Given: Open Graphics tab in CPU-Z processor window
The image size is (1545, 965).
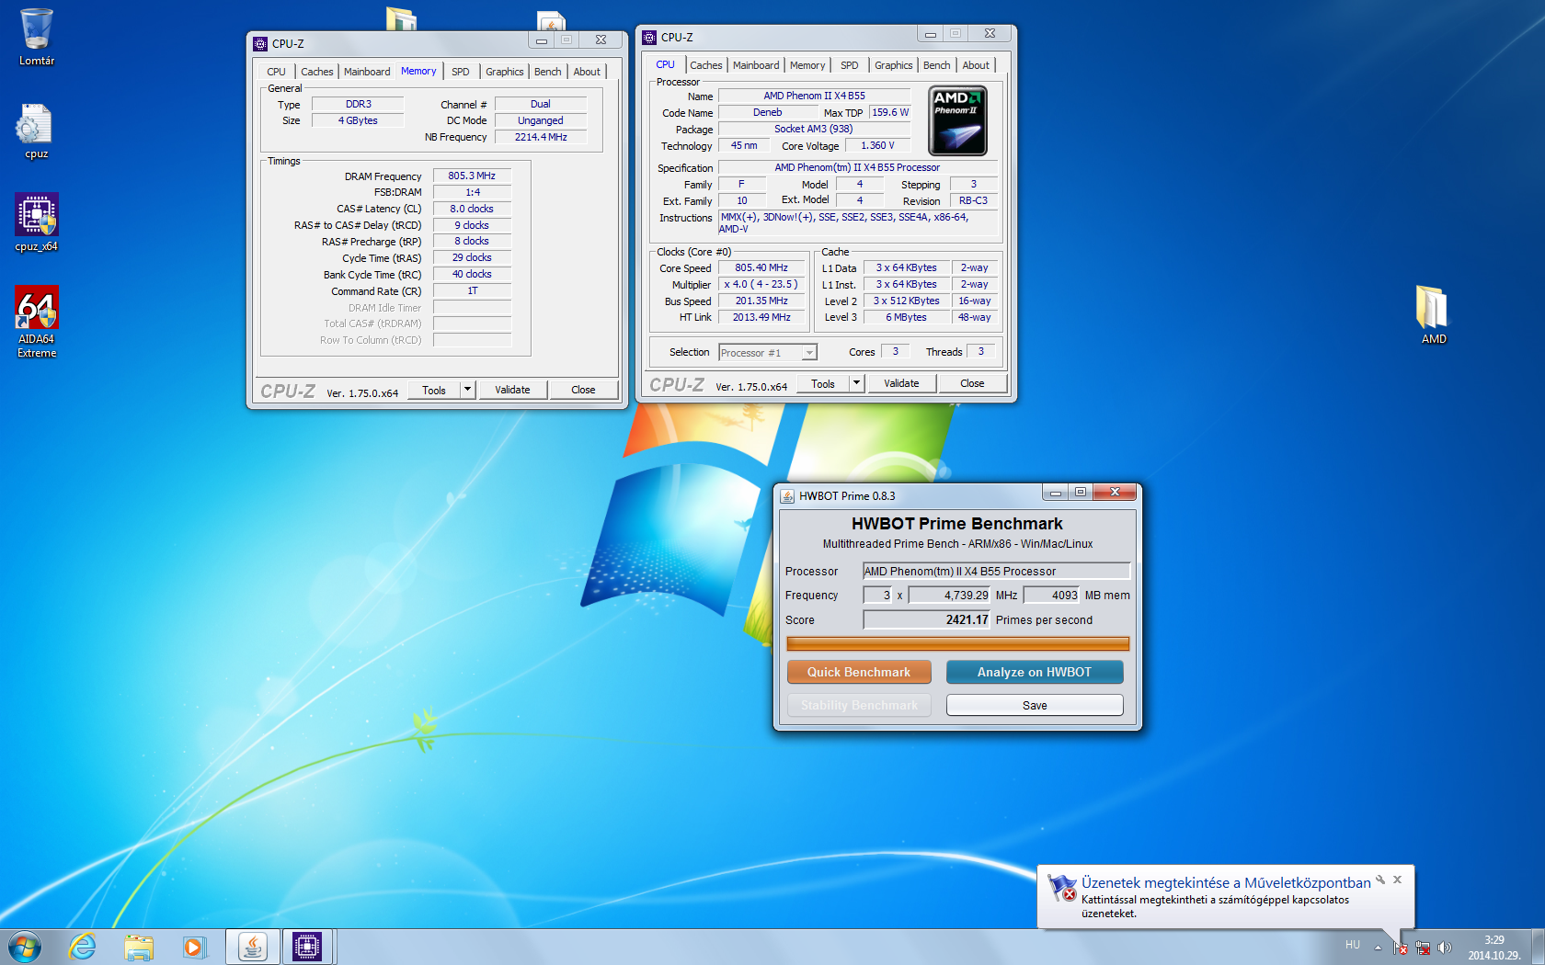Looking at the screenshot, I should (893, 65).
